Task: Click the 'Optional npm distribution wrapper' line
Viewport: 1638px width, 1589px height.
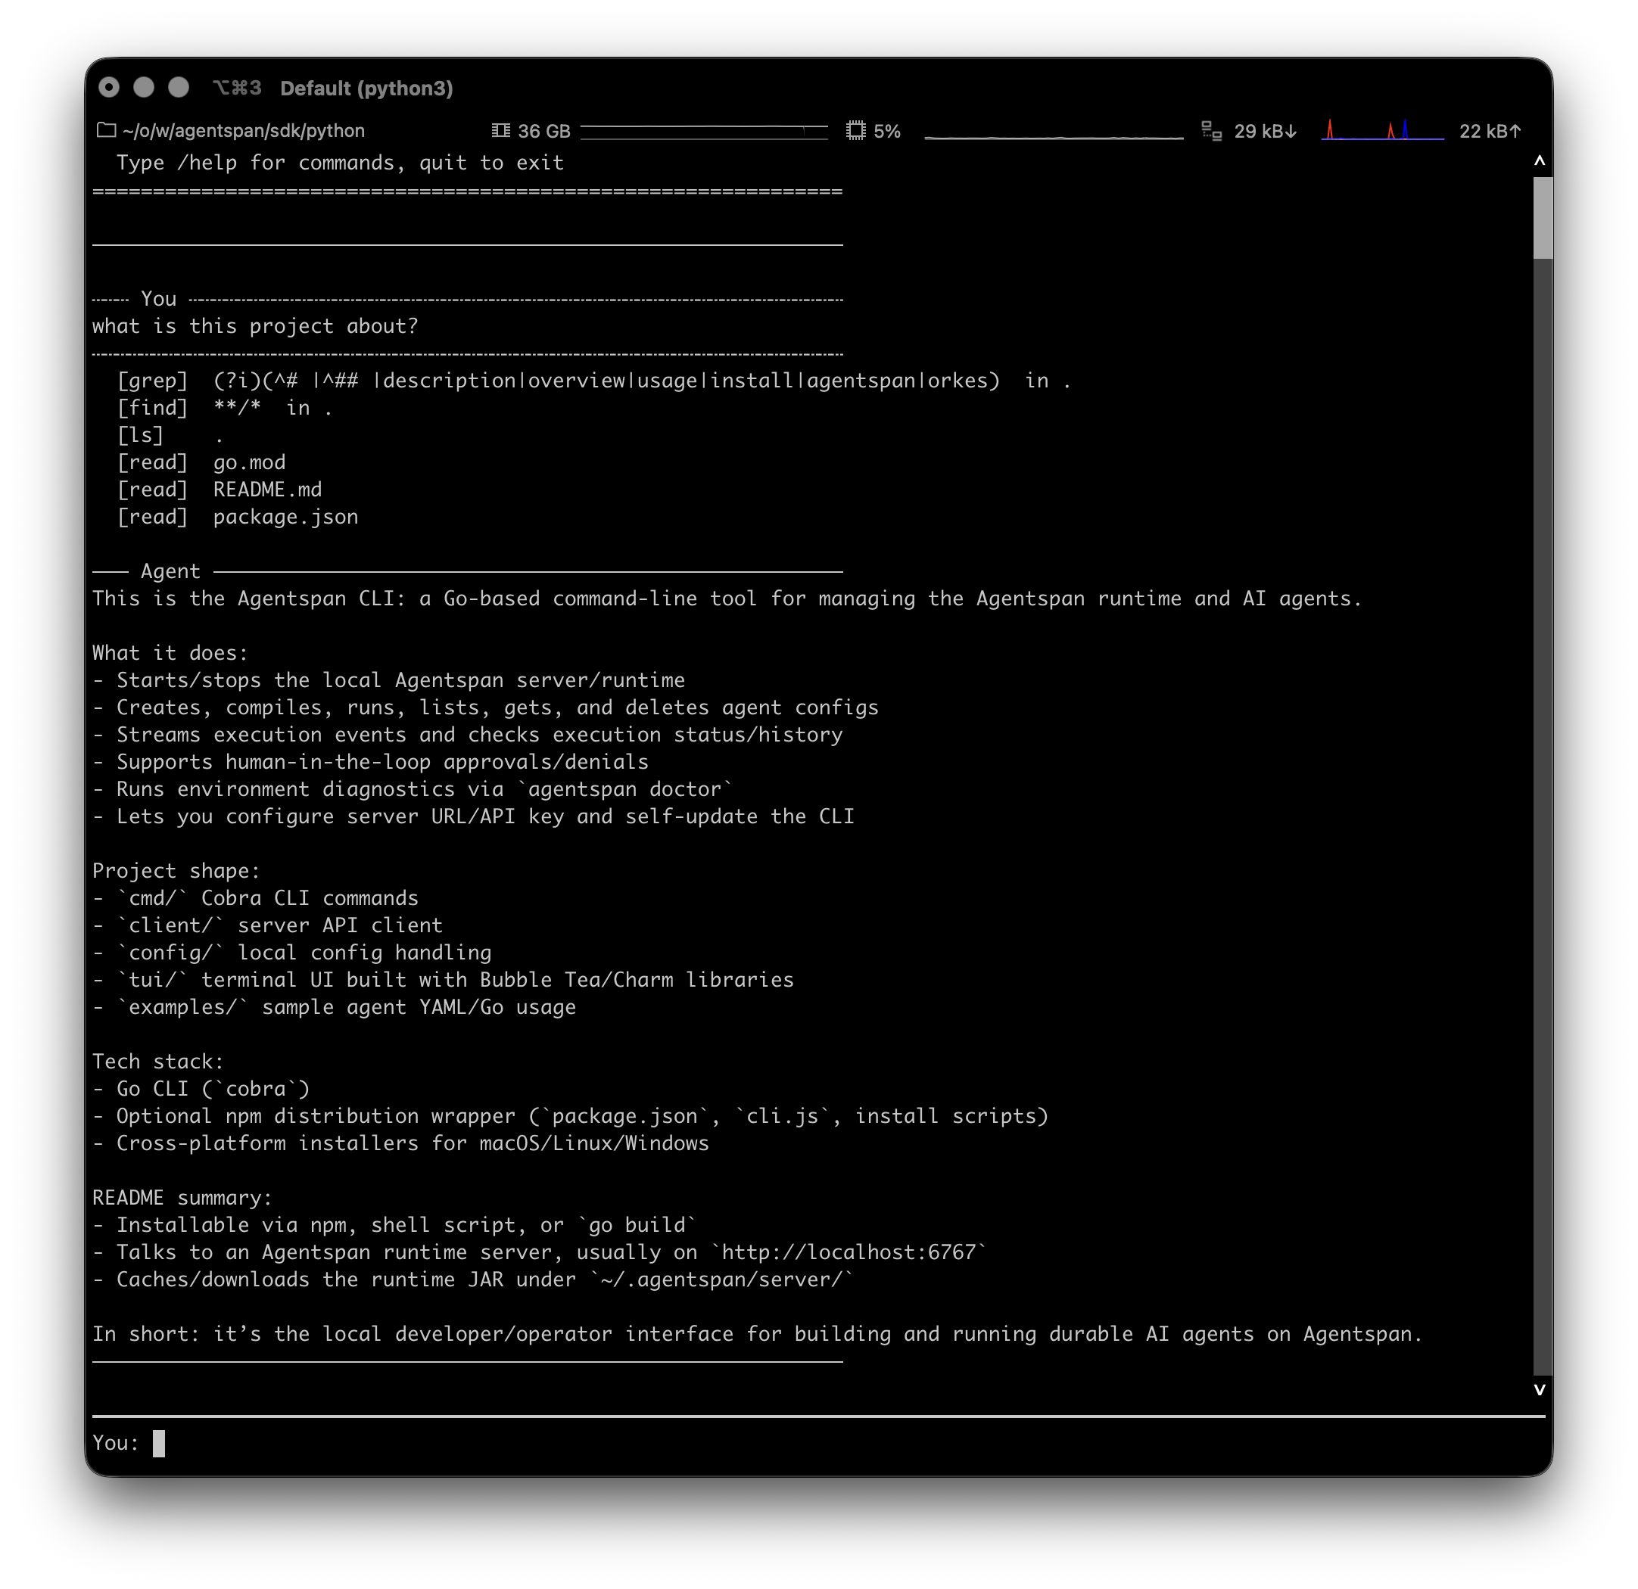Action: tap(571, 1116)
